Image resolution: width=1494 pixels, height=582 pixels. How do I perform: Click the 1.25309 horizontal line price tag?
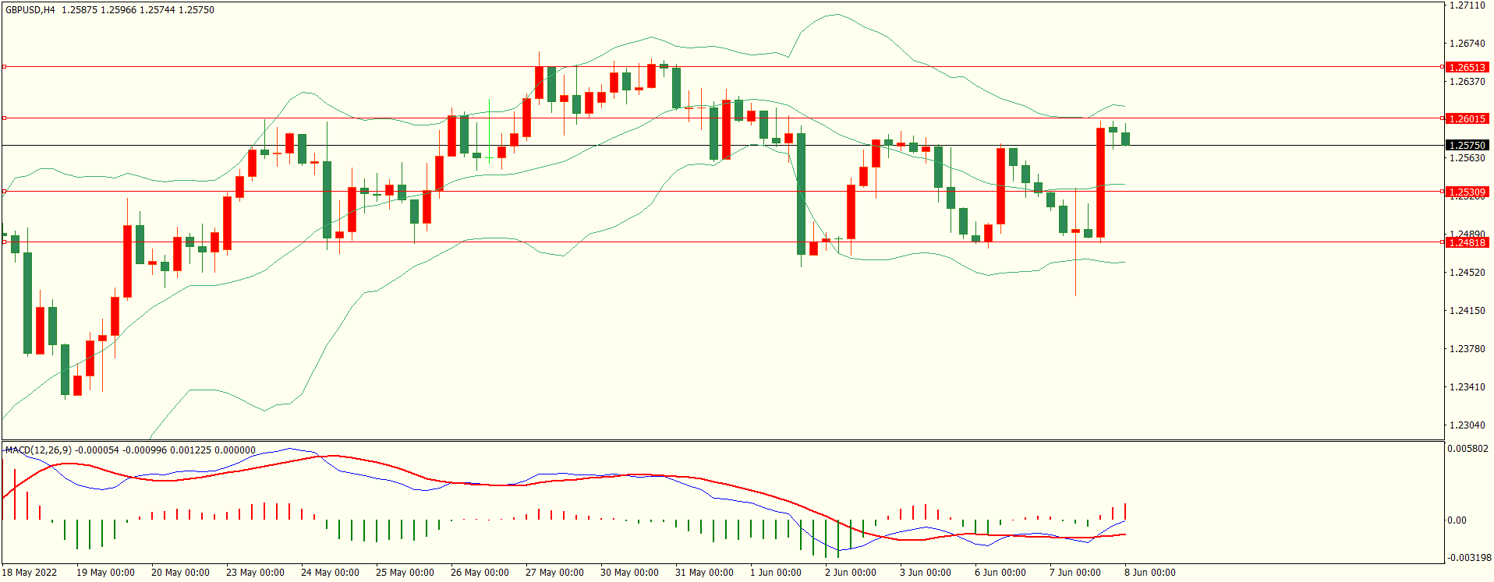(x=1467, y=192)
